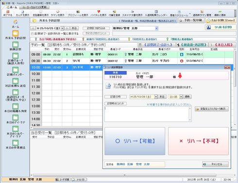Open 本日のシルバーデイ・ケア in the sidebar

(16, 132)
